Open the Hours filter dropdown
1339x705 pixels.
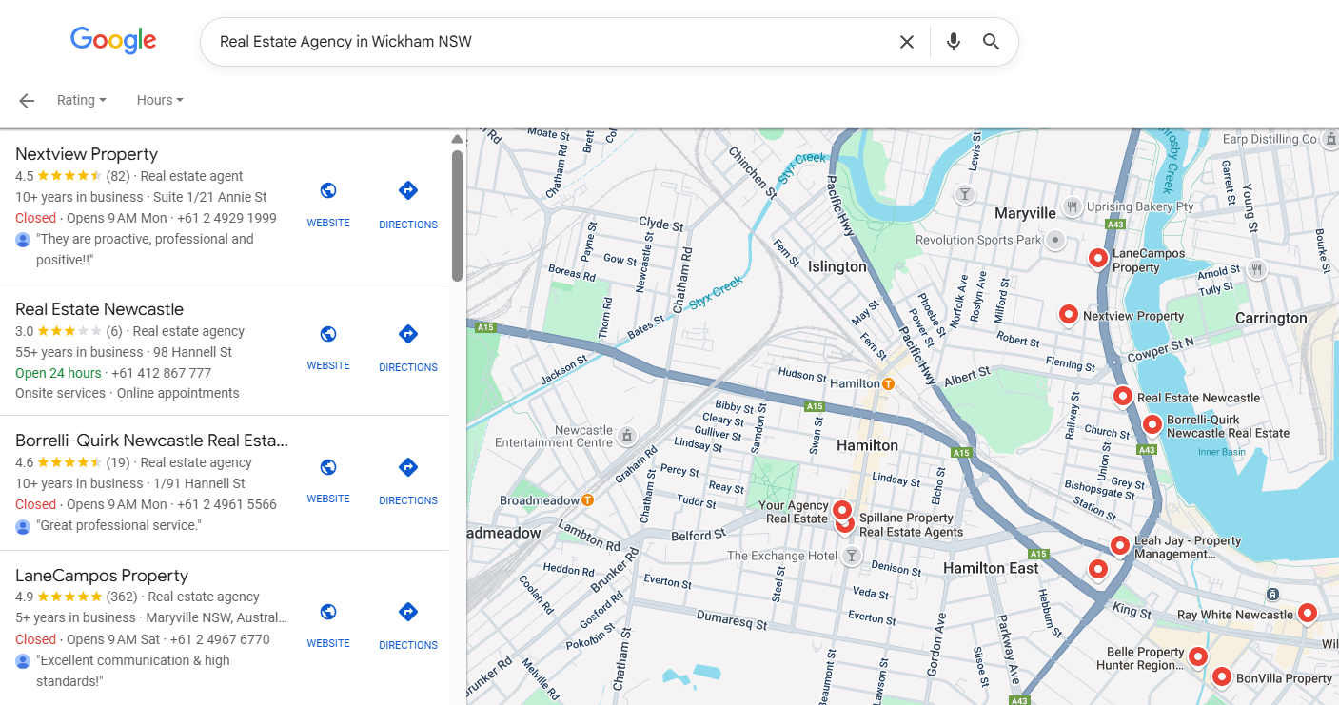(x=160, y=100)
